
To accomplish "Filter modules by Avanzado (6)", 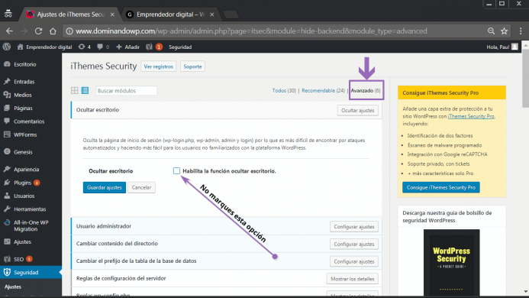I will pos(366,91).
